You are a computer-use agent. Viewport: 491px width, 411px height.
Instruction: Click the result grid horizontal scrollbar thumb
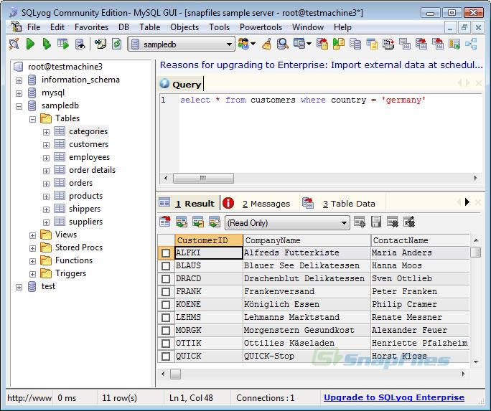(x=175, y=374)
